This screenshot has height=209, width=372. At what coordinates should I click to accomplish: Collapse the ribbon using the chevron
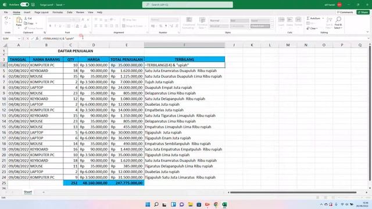[x=367, y=32]
